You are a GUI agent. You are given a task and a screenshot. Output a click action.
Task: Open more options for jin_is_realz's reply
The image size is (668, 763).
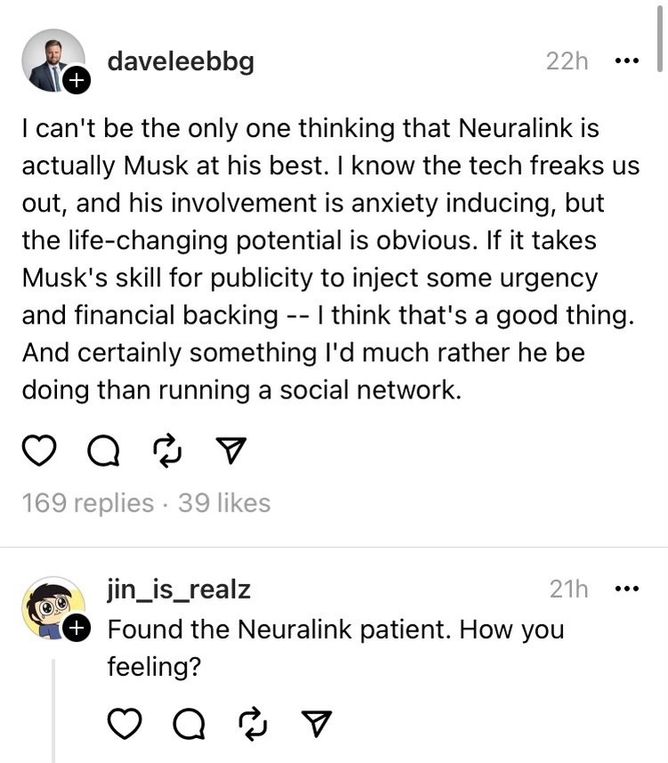(626, 589)
